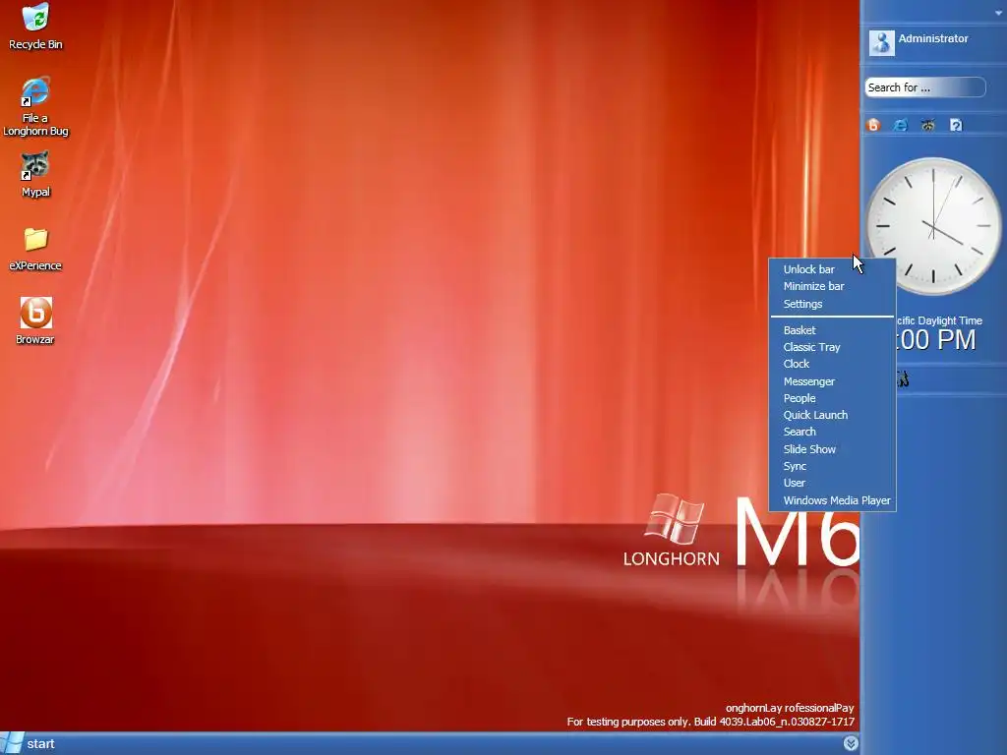
Task: Select Sync tile in context menu
Action: pyautogui.click(x=832, y=466)
